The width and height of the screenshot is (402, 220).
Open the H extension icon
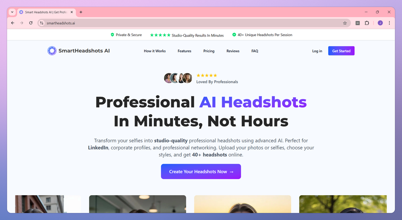[x=357, y=23]
